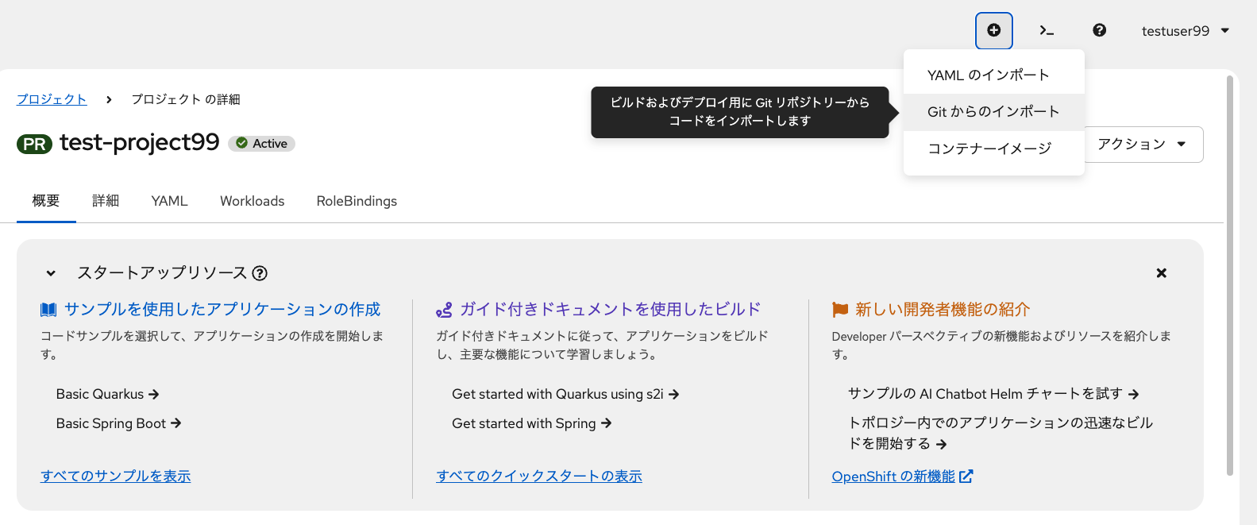The image size is (1257, 525).
Task: Click the page vertical scrollbar
Action: click(x=1230, y=276)
